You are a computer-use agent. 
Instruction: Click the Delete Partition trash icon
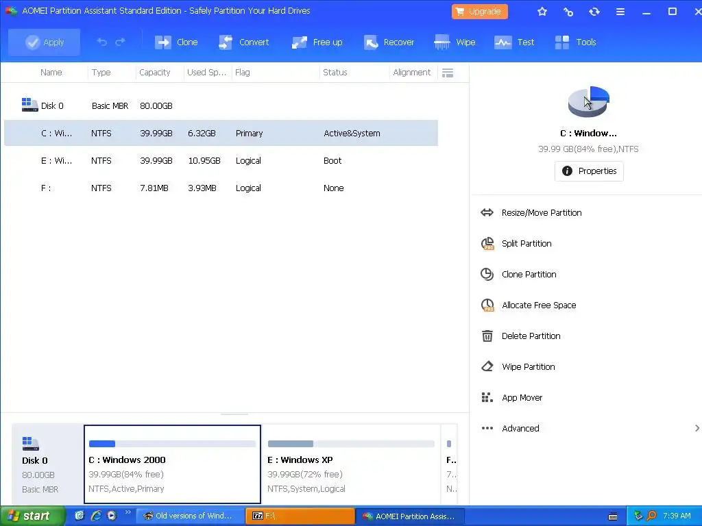[487, 336]
